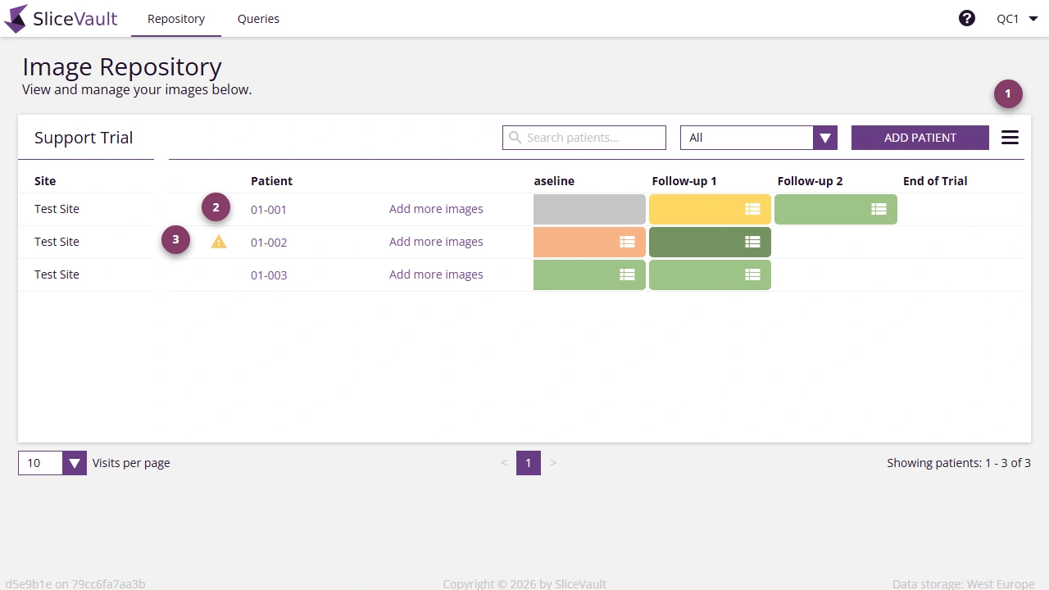Viewport: 1049px width, 590px height.
Task: Open patient 01-001's record link
Action: pos(269,209)
